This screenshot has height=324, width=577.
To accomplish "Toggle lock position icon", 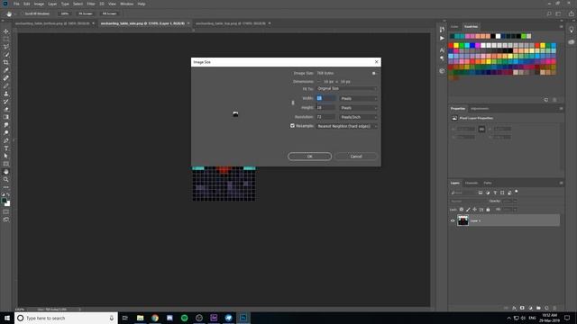I will click(475, 210).
